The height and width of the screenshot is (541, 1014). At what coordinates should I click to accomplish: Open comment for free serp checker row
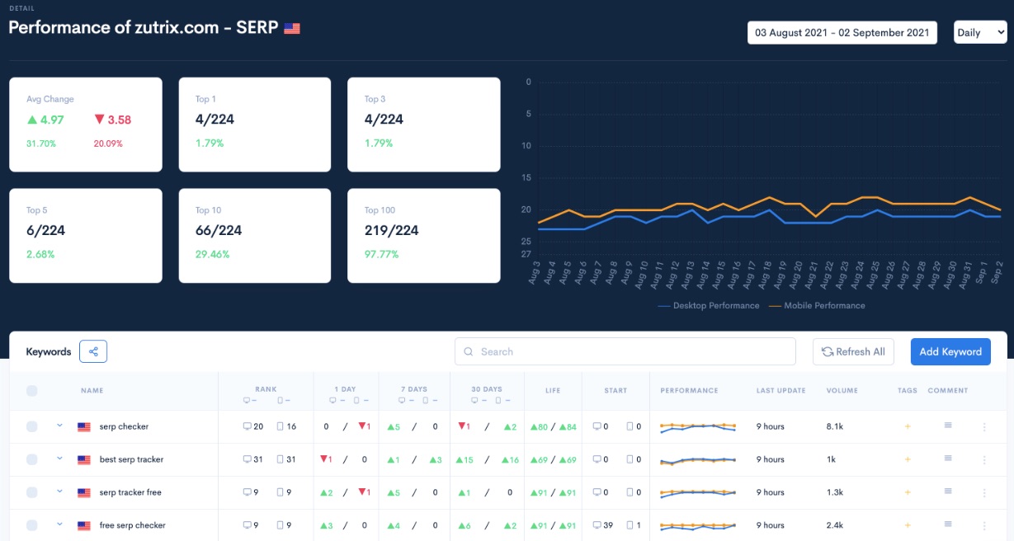pyautogui.click(x=948, y=525)
